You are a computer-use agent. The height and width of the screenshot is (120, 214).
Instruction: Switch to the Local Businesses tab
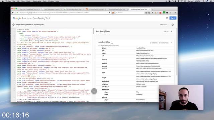click(52, 9)
